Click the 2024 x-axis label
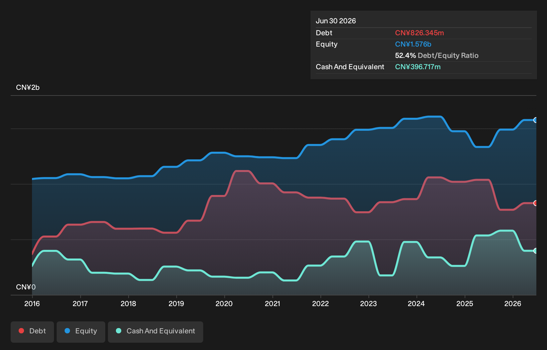547x350 pixels. tap(416, 303)
